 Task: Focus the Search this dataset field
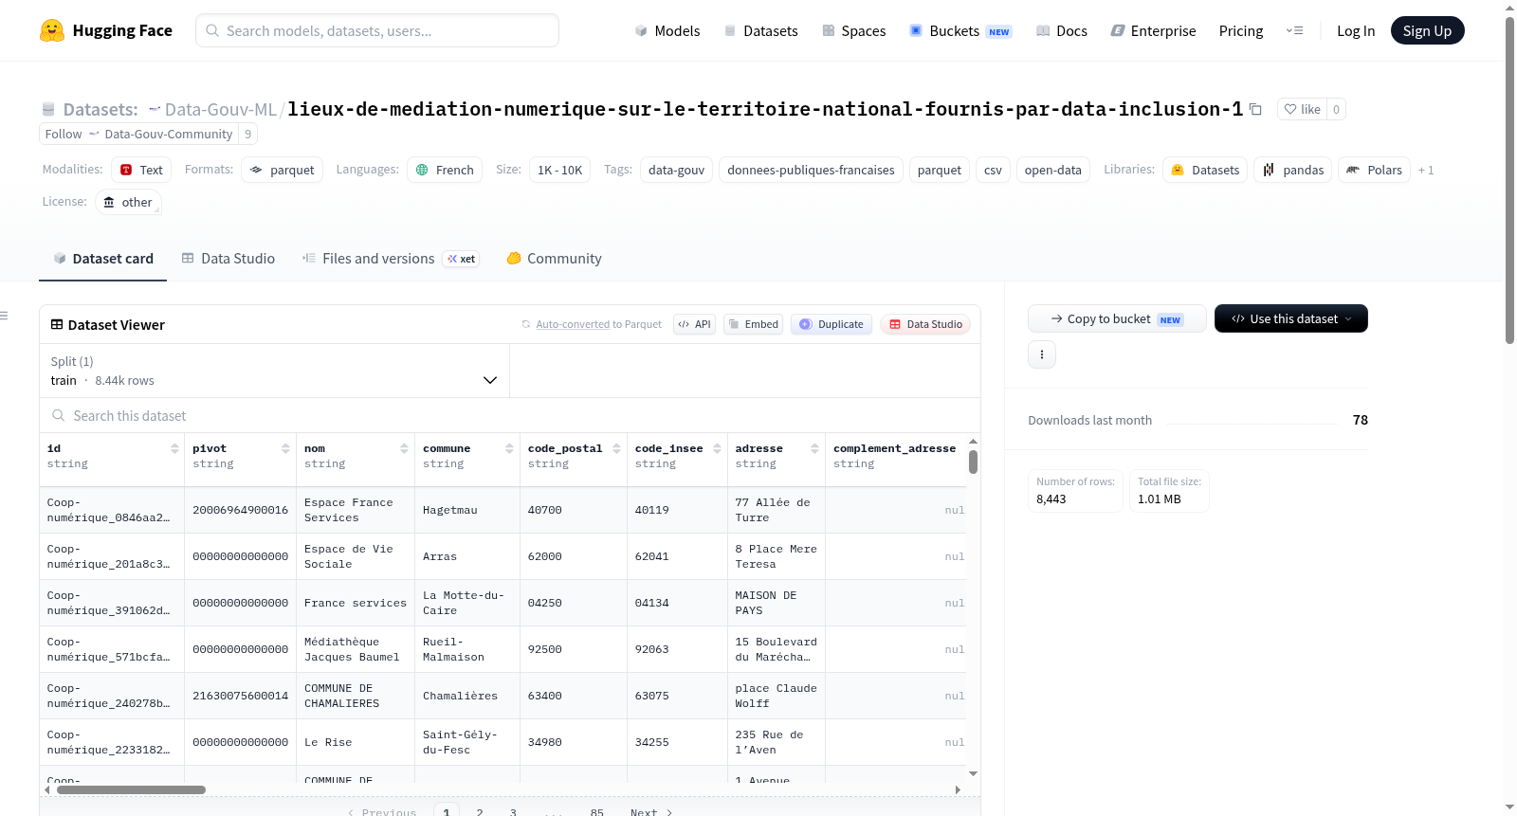click(510, 415)
